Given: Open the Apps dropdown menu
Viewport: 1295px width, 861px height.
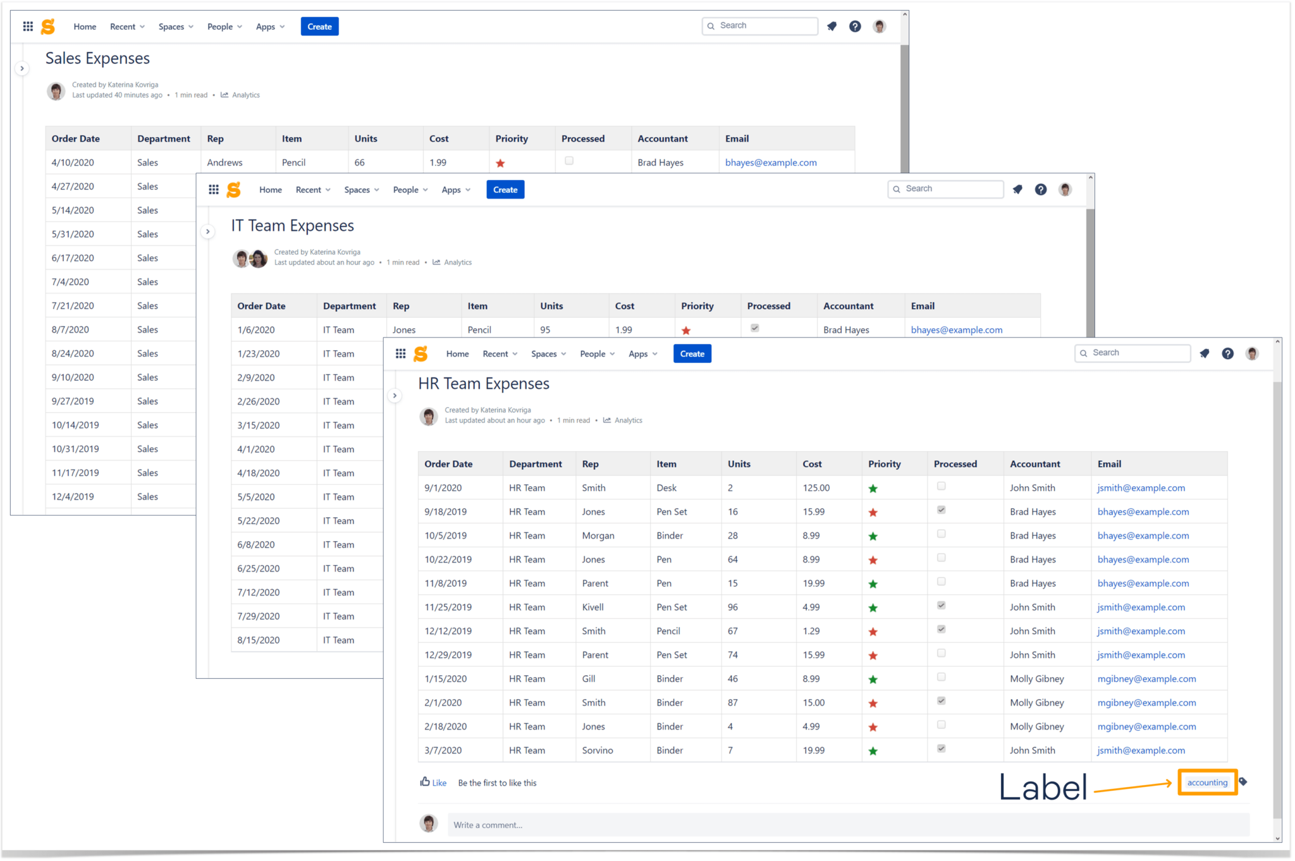Looking at the screenshot, I should [639, 353].
